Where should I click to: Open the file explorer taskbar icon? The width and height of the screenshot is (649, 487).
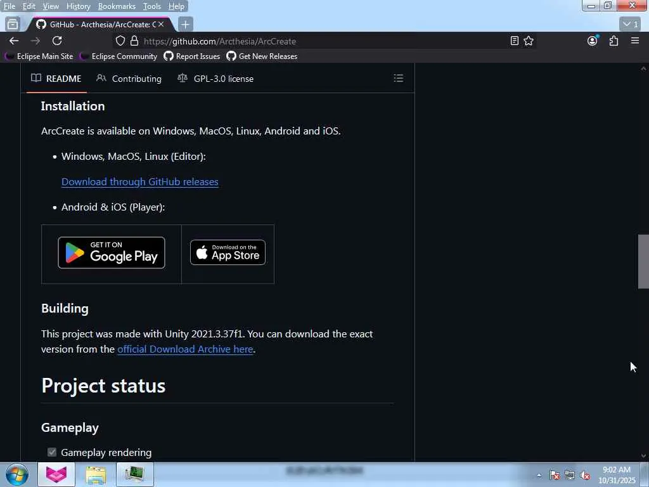(96, 474)
